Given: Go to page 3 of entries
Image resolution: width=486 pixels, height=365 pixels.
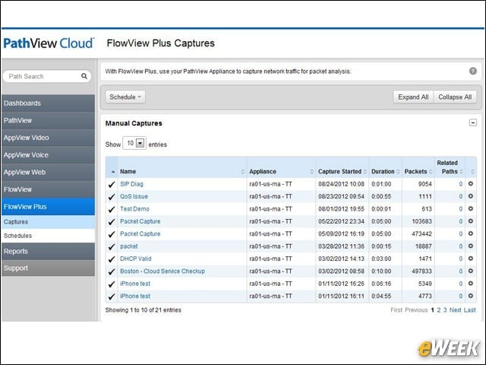Looking at the screenshot, I should (445, 310).
